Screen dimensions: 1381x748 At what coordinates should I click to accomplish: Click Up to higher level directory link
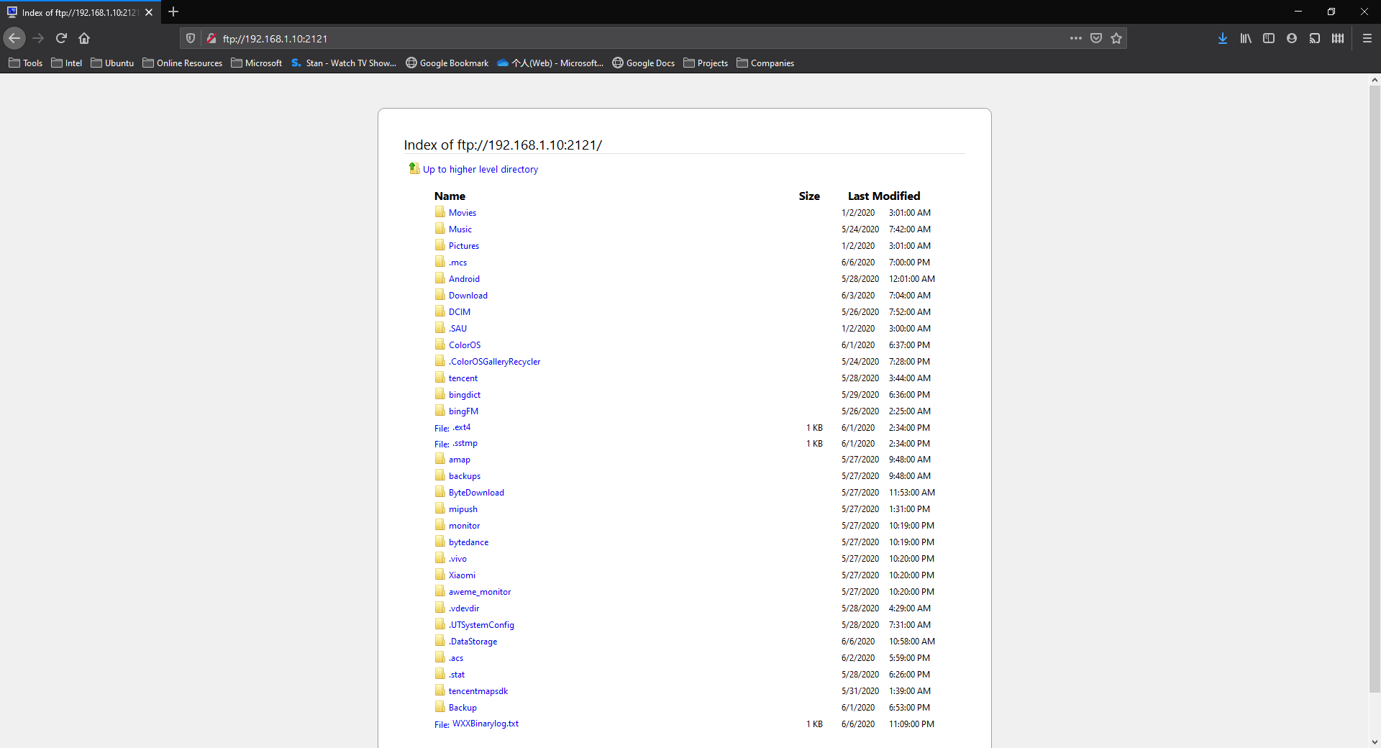(480, 169)
